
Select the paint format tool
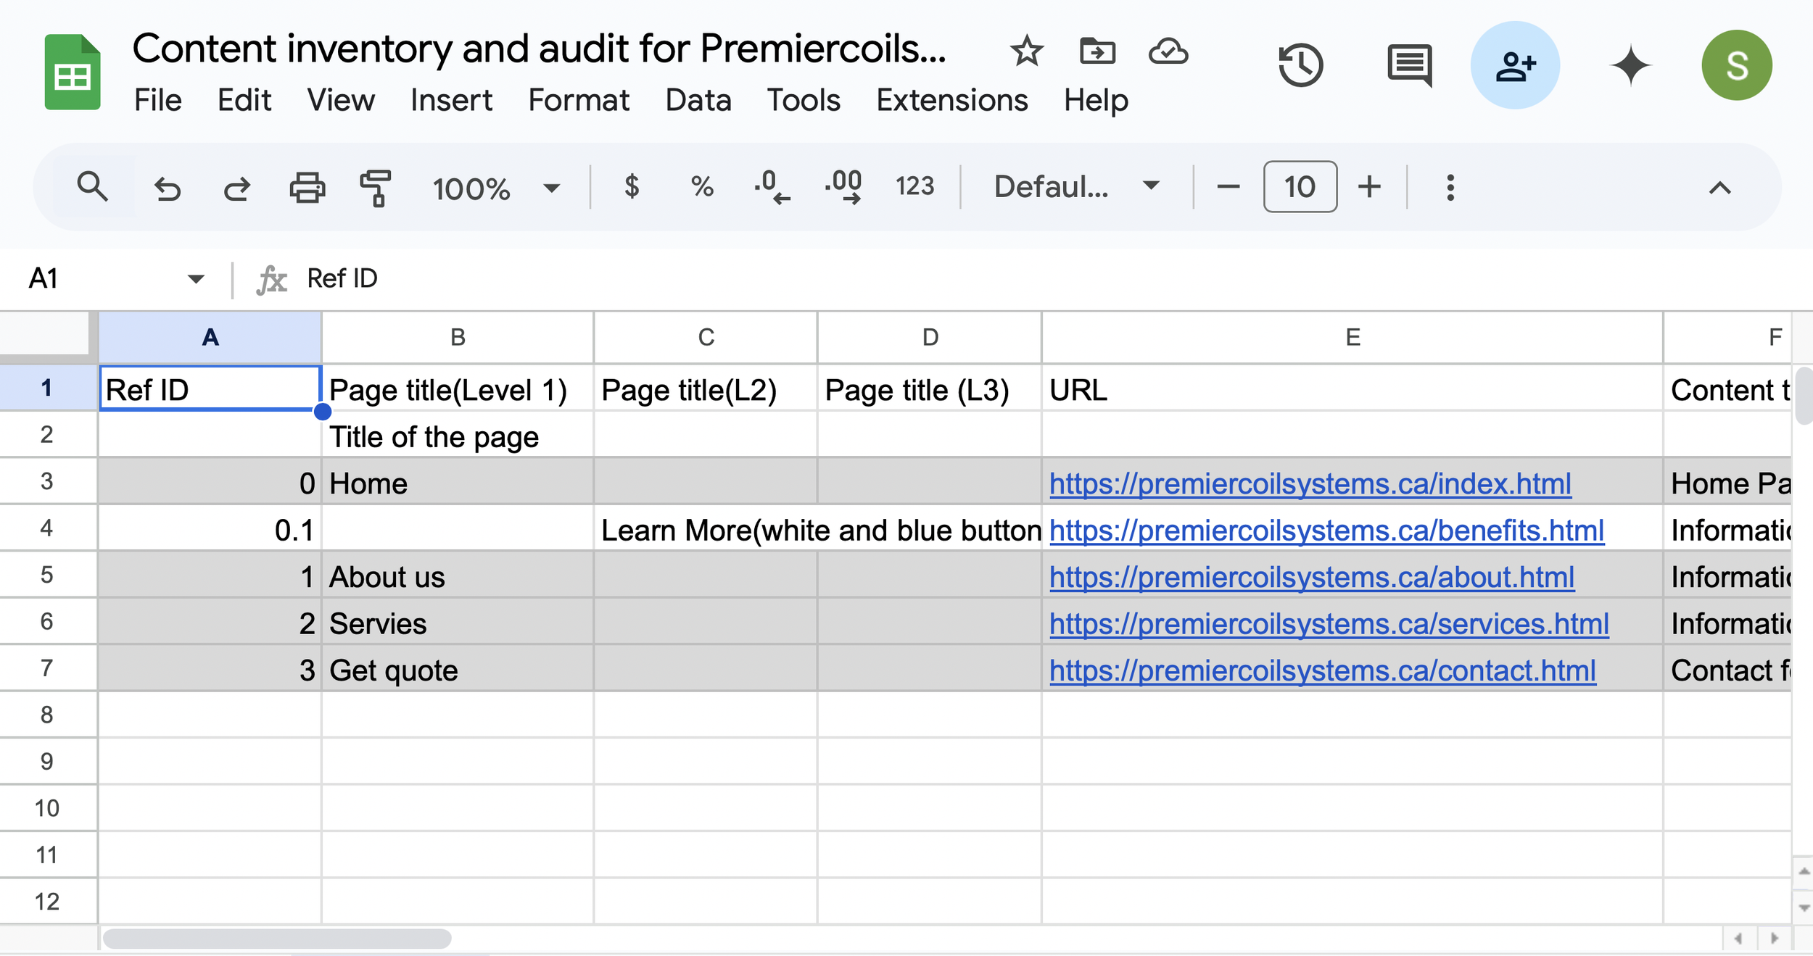pyautogui.click(x=376, y=188)
